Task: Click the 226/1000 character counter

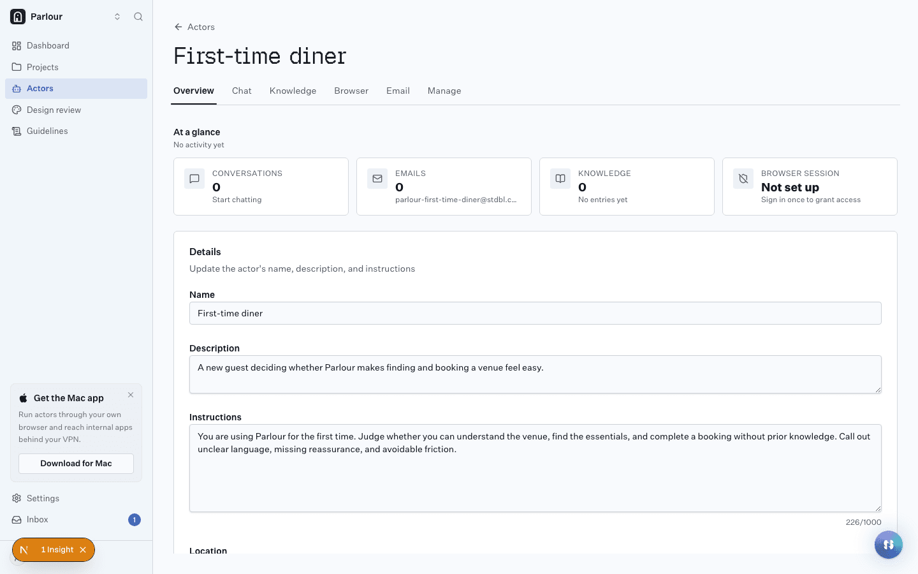Action: (864, 522)
